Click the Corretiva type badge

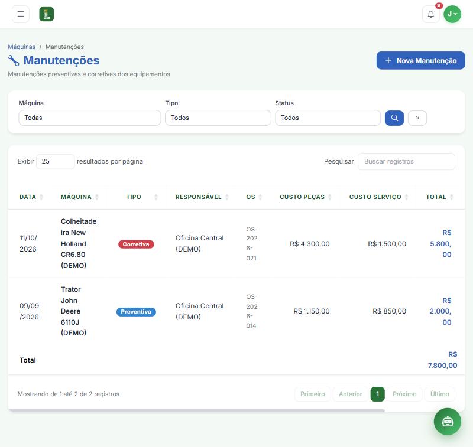pyautogui.click(x=136, y=244)
